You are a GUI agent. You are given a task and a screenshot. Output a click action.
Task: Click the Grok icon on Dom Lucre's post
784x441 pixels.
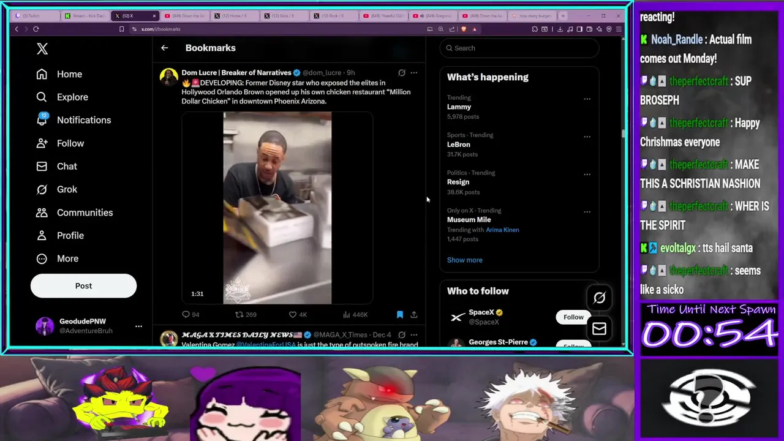402,73
